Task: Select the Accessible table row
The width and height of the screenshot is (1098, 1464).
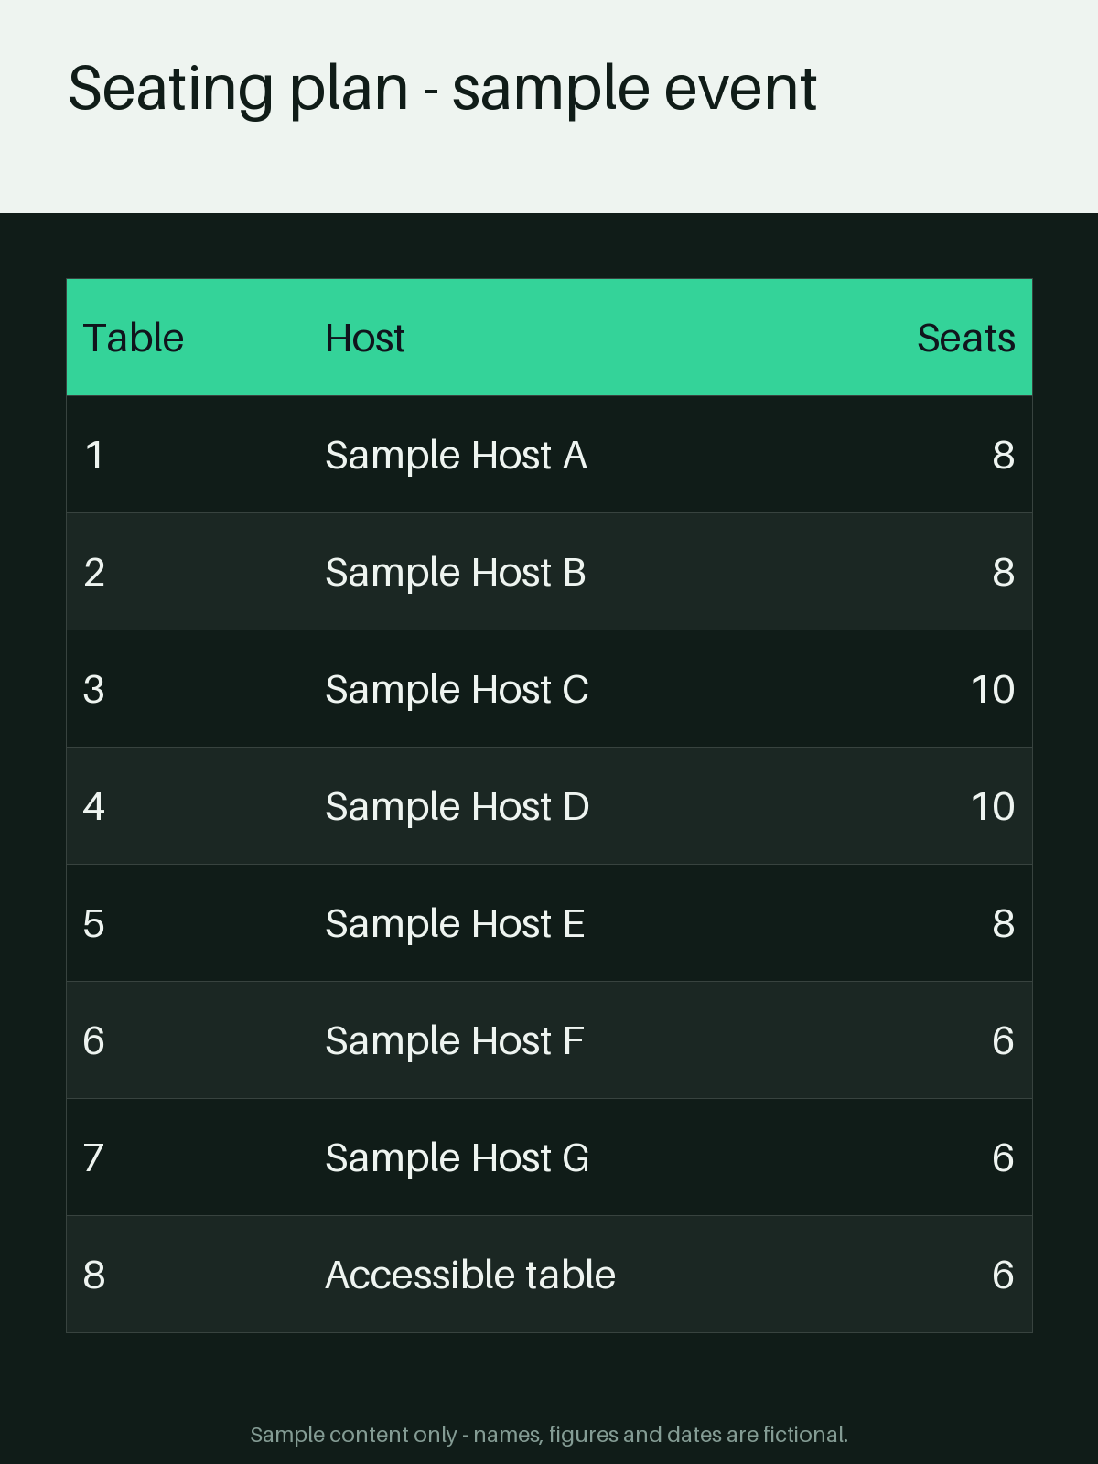Action: tap(549, 1275)
